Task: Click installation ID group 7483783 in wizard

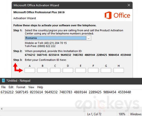Action: pos(78,55)
